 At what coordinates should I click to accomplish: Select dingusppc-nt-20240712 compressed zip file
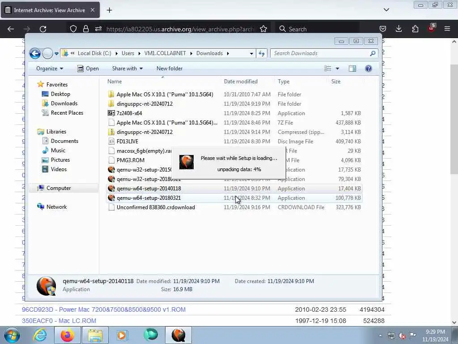(234, 132)
